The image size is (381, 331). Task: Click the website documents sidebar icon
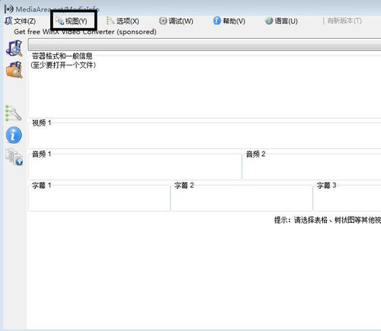tap(14, 157)
